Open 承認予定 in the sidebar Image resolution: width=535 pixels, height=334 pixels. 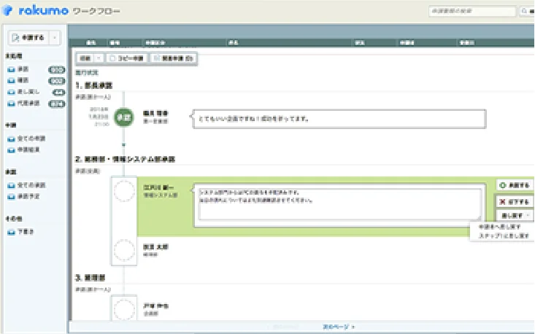pyautogui.click(x=28, y=196)
